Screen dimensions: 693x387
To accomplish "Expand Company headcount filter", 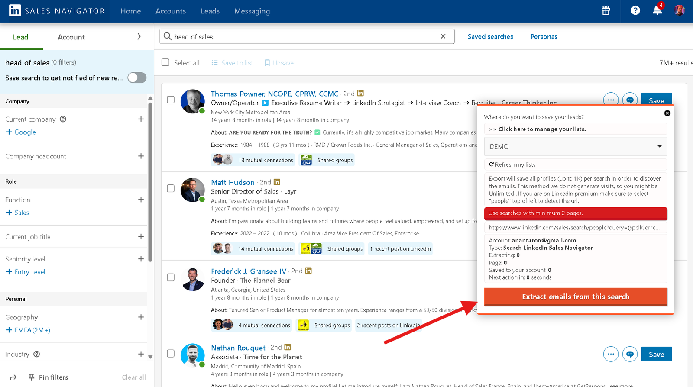I will (141, 156).
